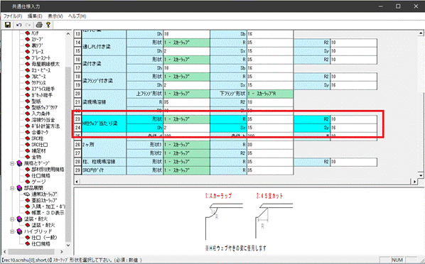Click the grid horizontal scrollbar right arrow
Screen dimensions: 425x264
point(415,182)
